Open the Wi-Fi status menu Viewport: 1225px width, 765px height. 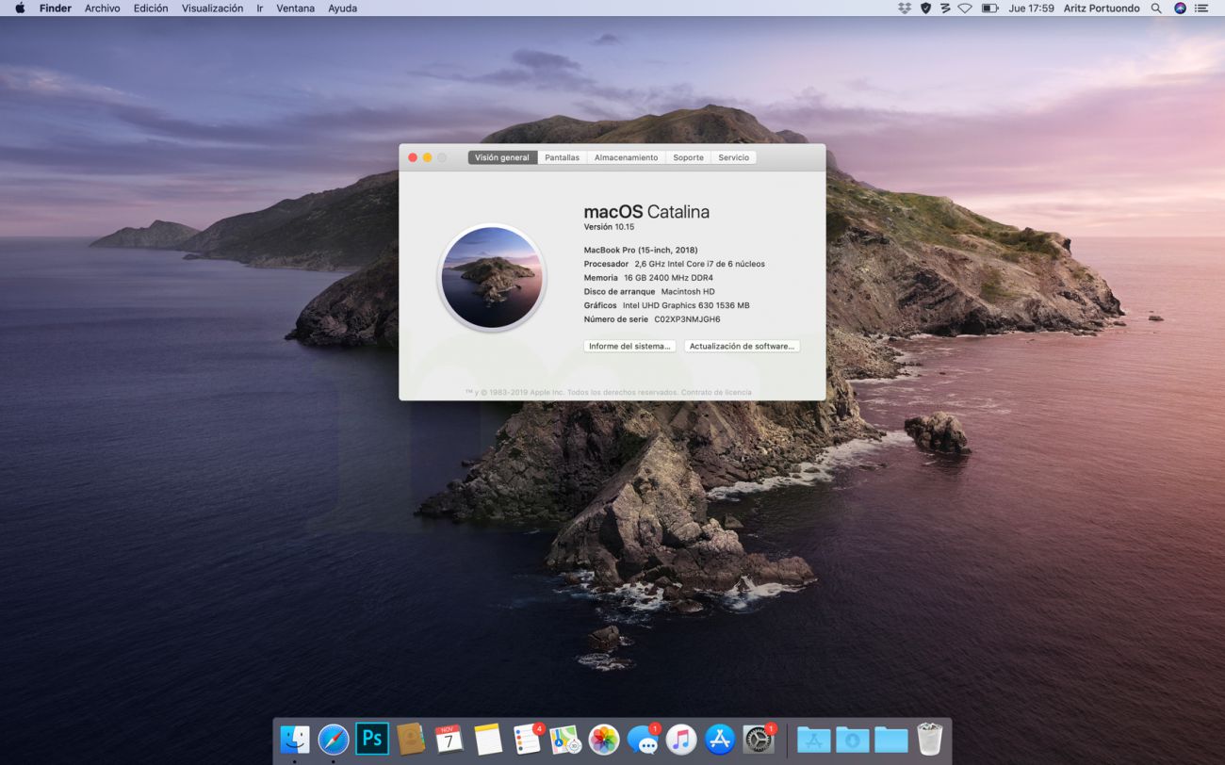965,8
